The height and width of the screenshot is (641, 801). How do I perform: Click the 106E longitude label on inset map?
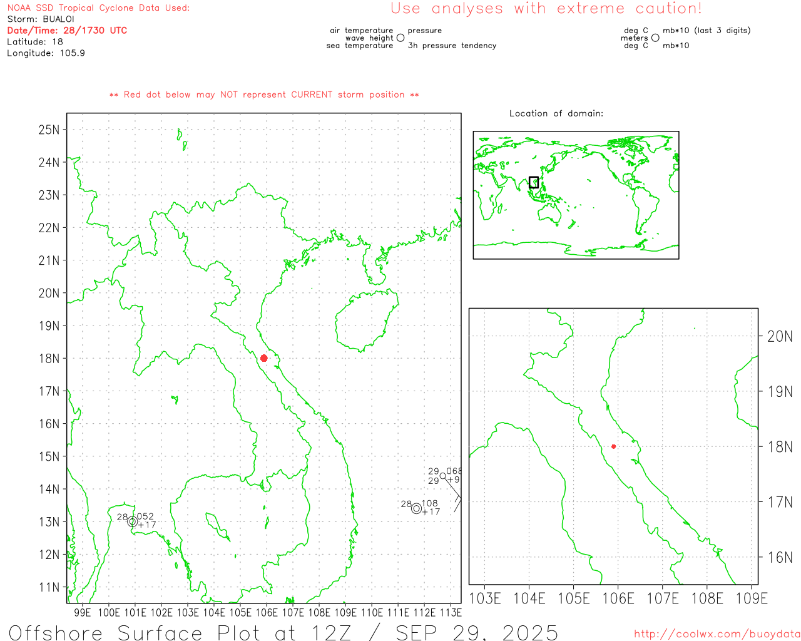click(x=618, y=599)
